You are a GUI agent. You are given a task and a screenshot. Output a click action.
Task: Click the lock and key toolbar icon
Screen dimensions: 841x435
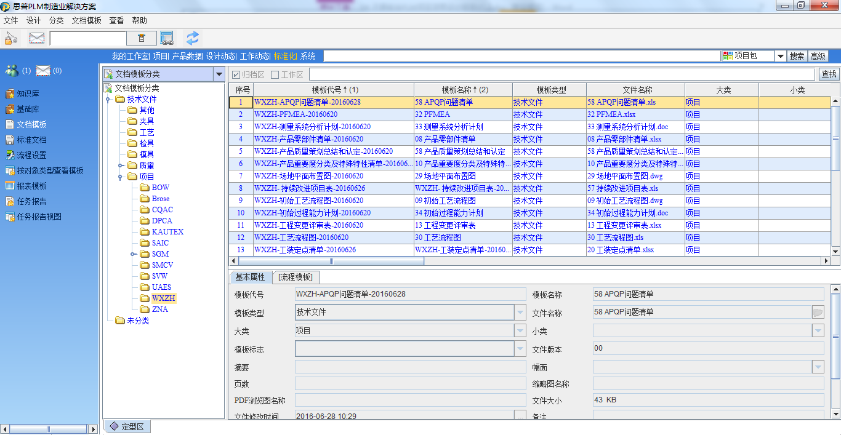tap(11, 38)
